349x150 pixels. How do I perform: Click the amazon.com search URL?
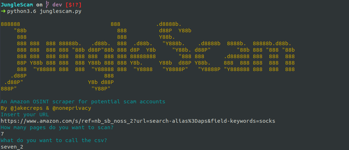click(x=138, y=121)
